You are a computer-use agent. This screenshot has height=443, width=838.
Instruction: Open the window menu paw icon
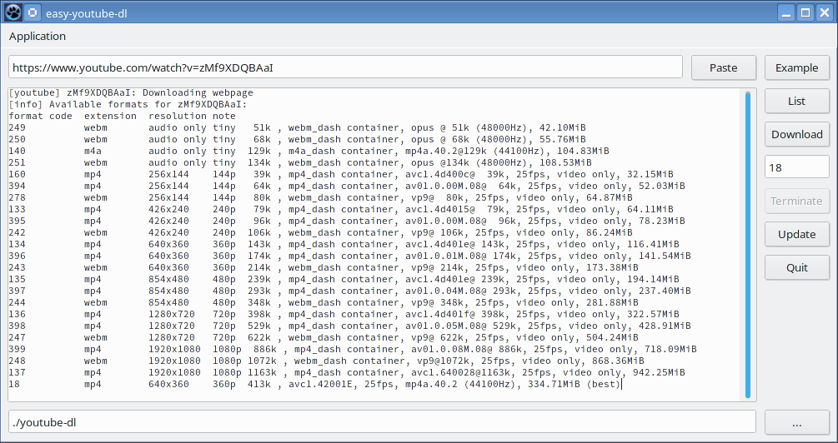(x=13, y=12)
